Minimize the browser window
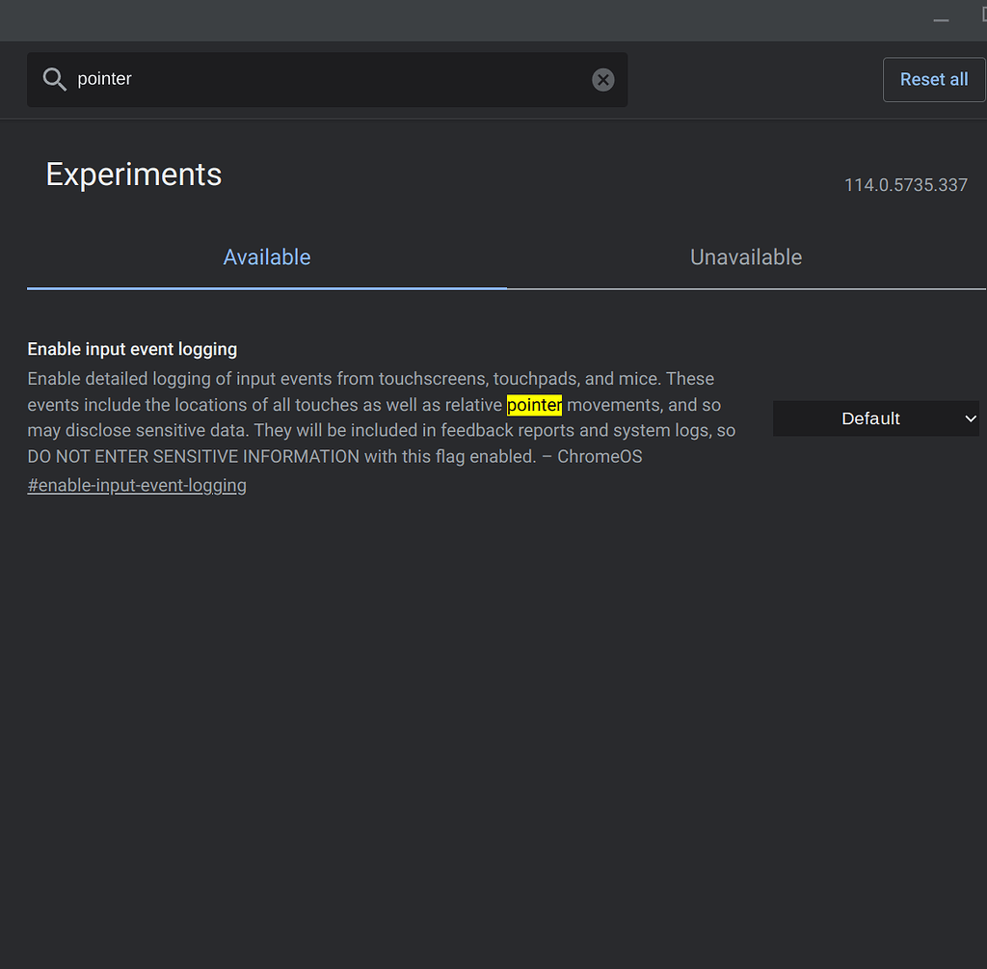Viewport: 987px width, 969px height. [941, 19]
